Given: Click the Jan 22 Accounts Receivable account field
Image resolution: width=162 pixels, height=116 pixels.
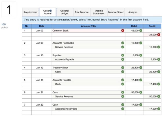Looking at the screenshot, I should [x=89, y=109].
